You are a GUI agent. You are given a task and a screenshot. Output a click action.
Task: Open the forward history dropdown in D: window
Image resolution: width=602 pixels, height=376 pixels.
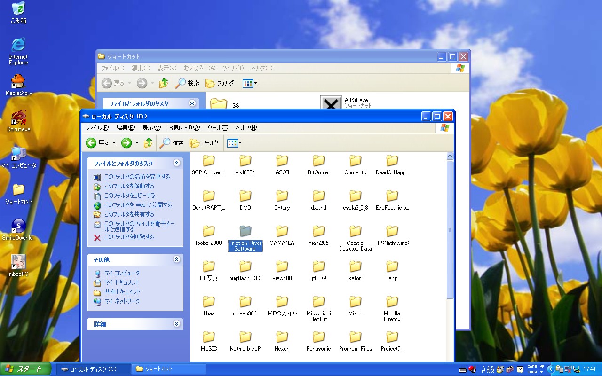[137, 143]
